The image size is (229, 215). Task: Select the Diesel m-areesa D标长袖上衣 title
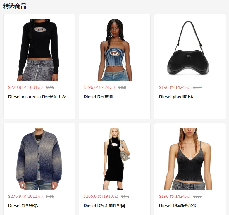[x=37, y=97]
